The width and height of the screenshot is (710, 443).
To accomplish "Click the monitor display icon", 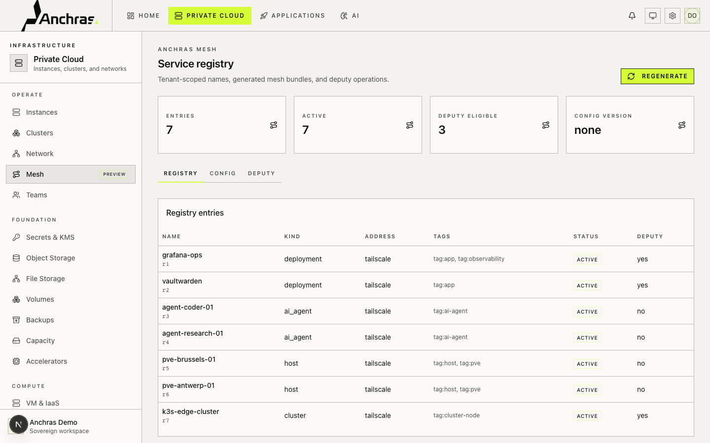I will point(653,16).
